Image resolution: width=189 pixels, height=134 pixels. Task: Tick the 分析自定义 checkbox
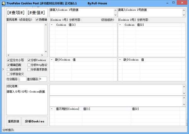9,74
